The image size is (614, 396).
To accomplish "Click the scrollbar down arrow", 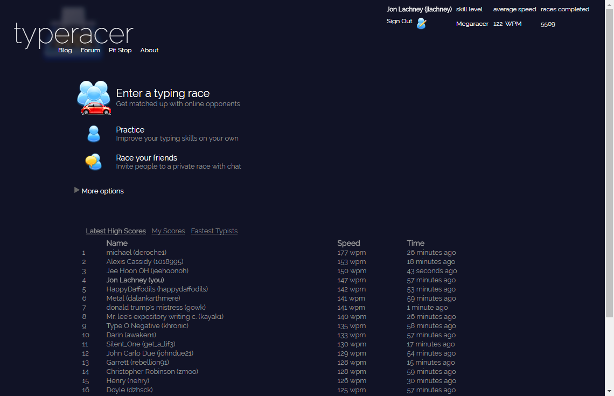I will pyautogui.click(x=609, y=391).
